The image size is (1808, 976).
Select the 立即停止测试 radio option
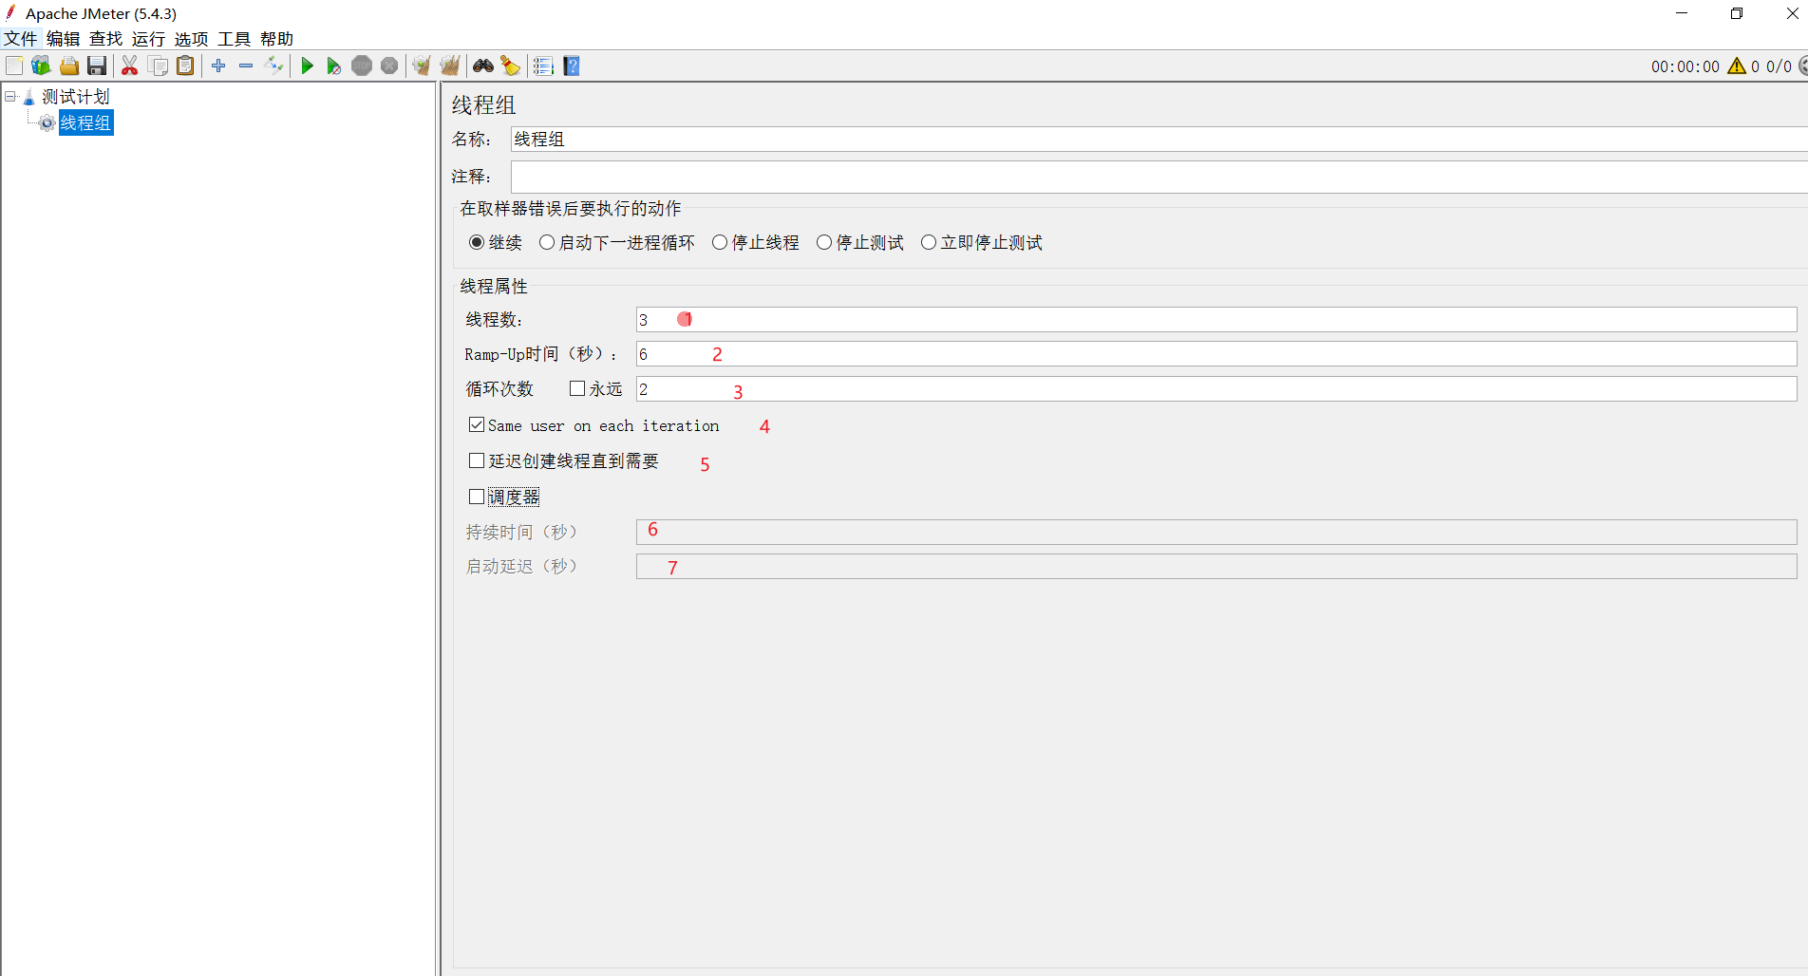(929, 242)
